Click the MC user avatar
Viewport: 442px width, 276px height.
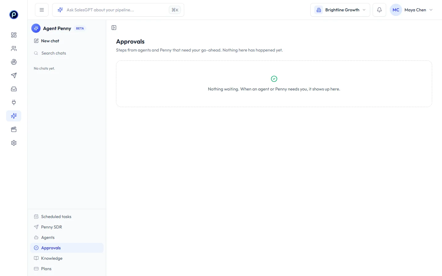pos(396,10)
